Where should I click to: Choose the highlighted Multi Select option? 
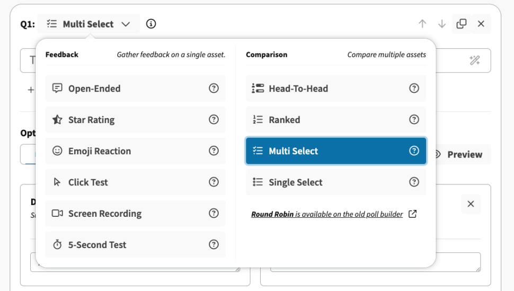click(336, 151)
